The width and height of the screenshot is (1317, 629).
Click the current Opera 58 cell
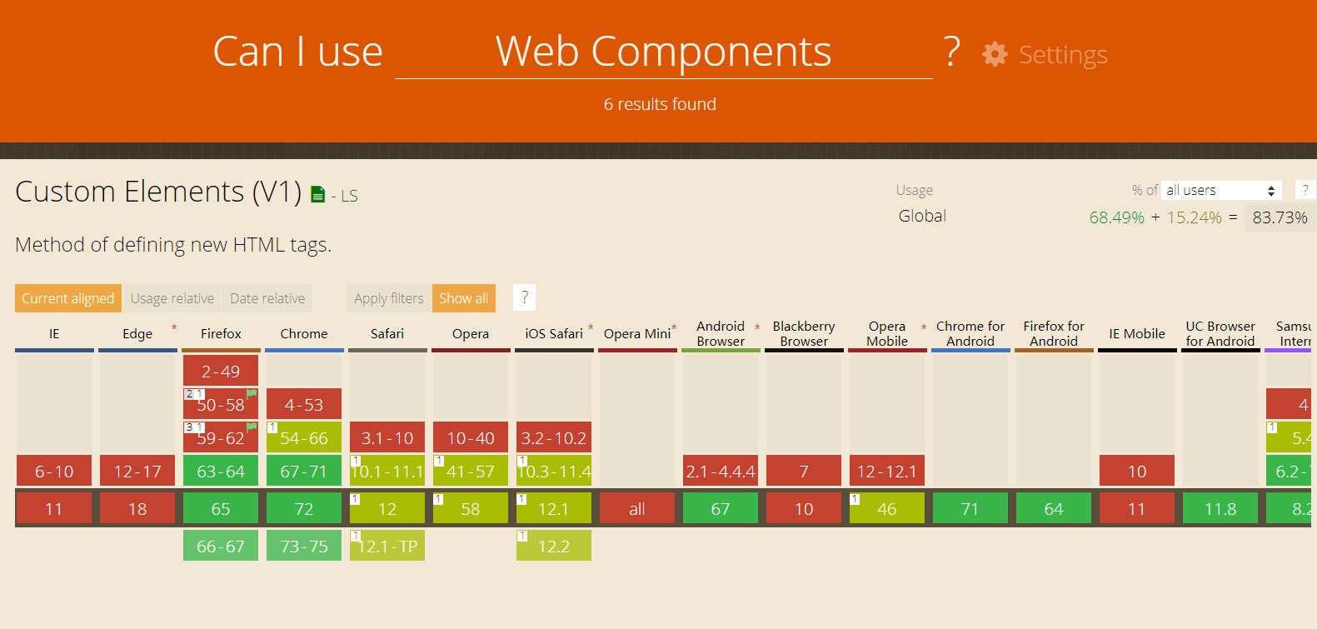[471, 508]
